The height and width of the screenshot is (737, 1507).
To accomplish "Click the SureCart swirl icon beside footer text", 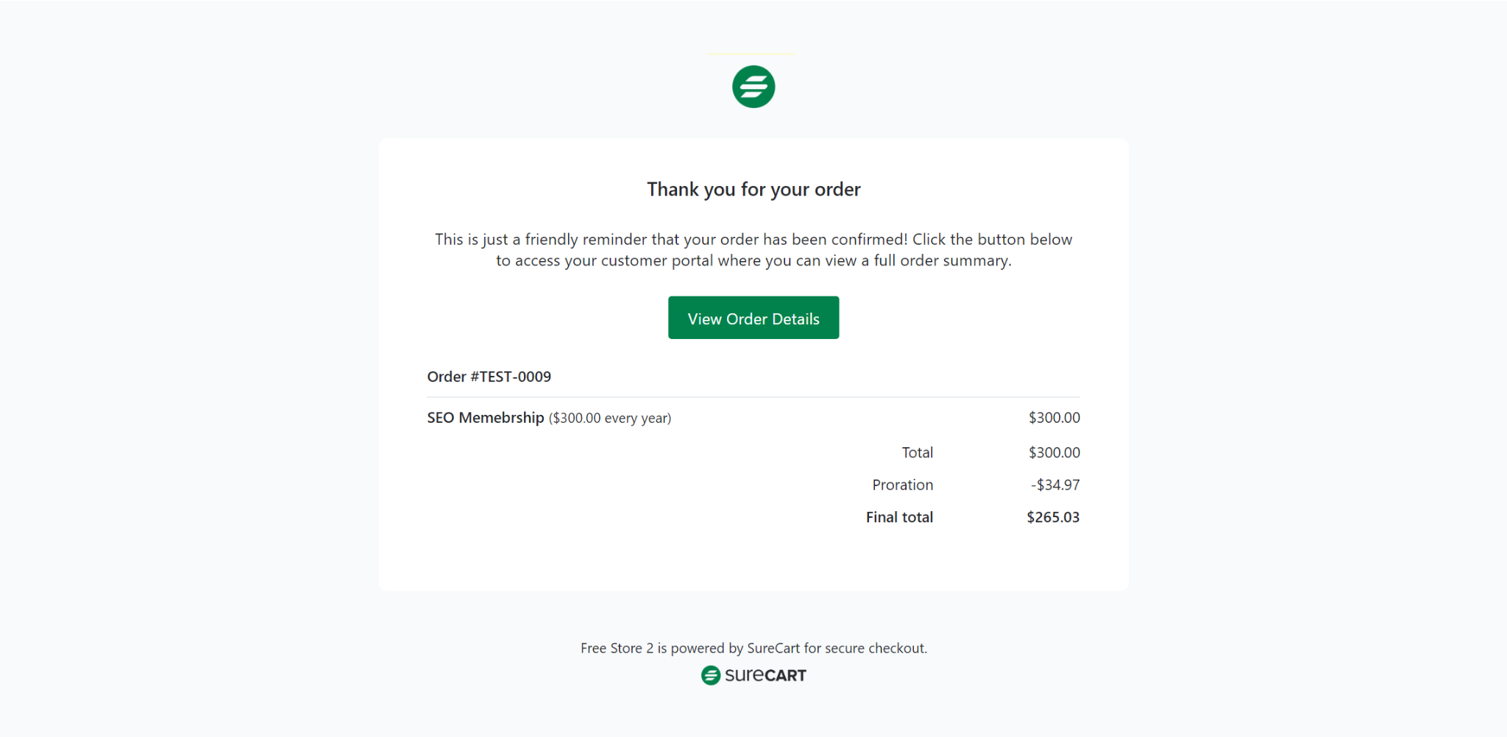I will click(x=711, y=674).
